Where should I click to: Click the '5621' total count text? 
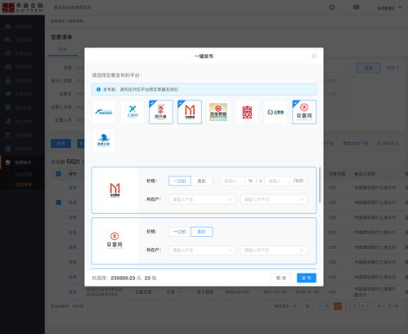point(73,162)
